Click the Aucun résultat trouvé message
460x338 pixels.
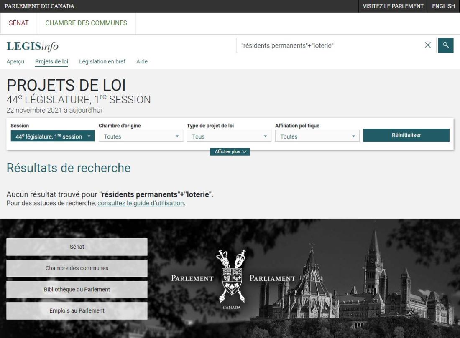click(x=110, y=194)
